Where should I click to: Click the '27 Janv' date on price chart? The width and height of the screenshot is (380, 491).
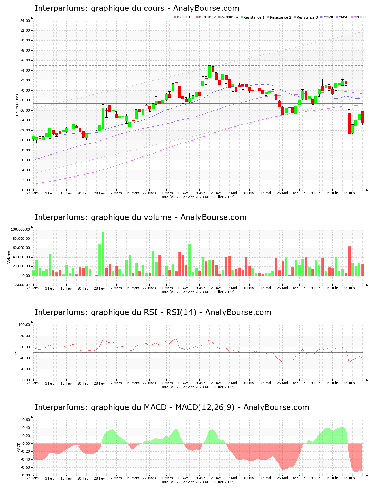(33, 193)
